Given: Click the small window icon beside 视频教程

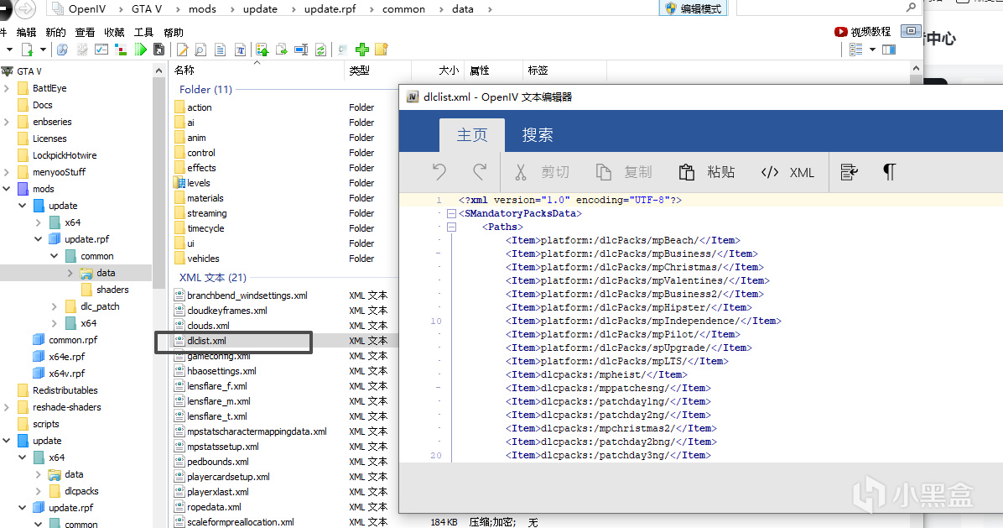Looking at the screenshot, I should [910, 31].
